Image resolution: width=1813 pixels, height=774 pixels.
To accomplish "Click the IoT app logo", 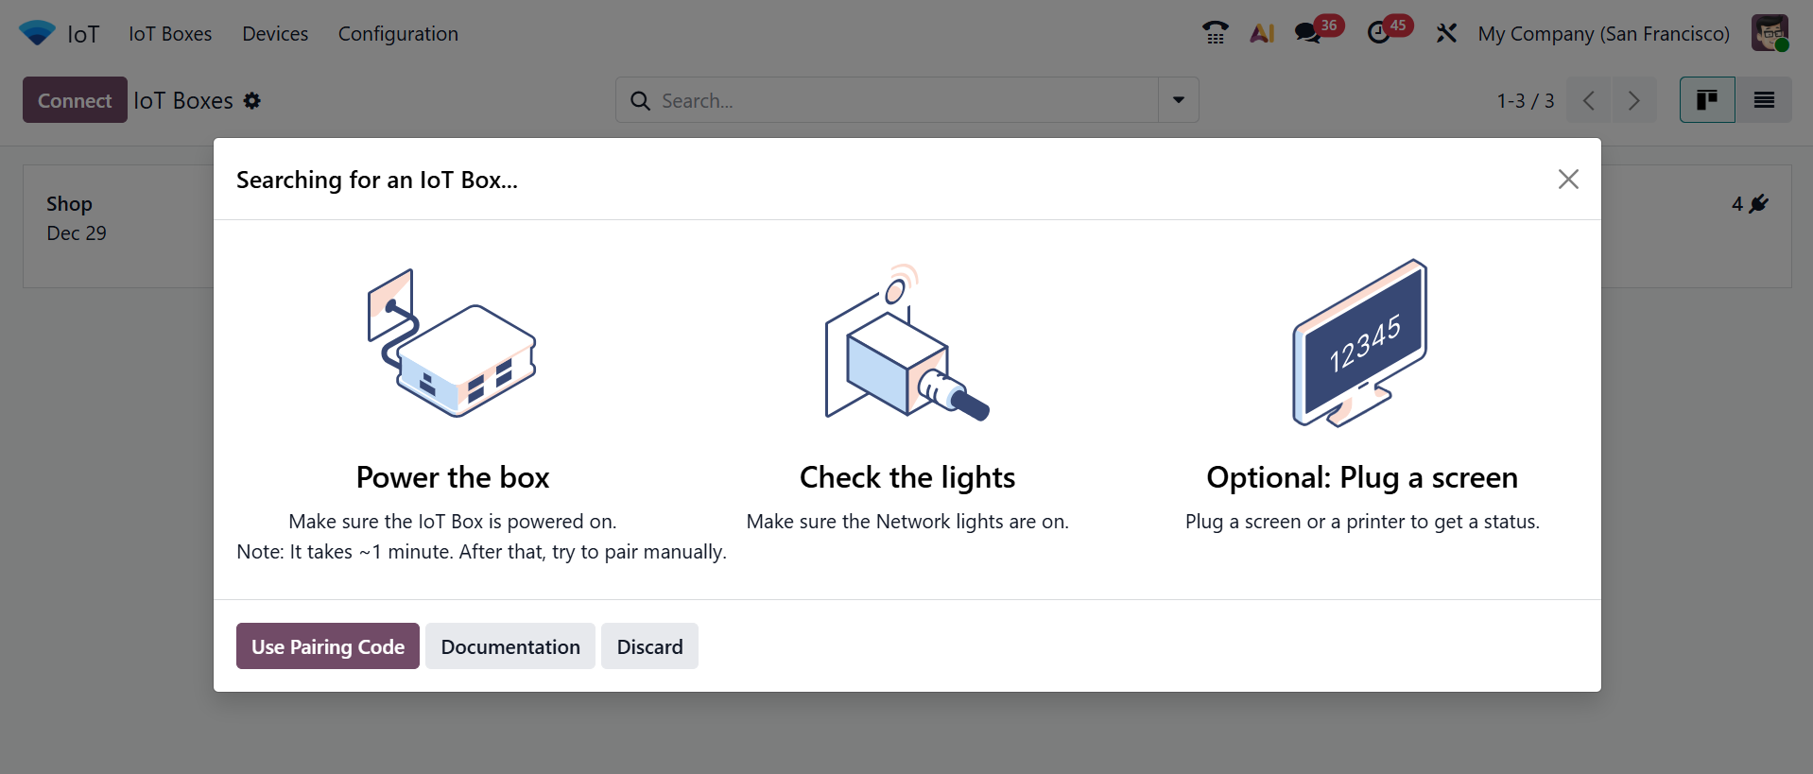I will point(37,33).
